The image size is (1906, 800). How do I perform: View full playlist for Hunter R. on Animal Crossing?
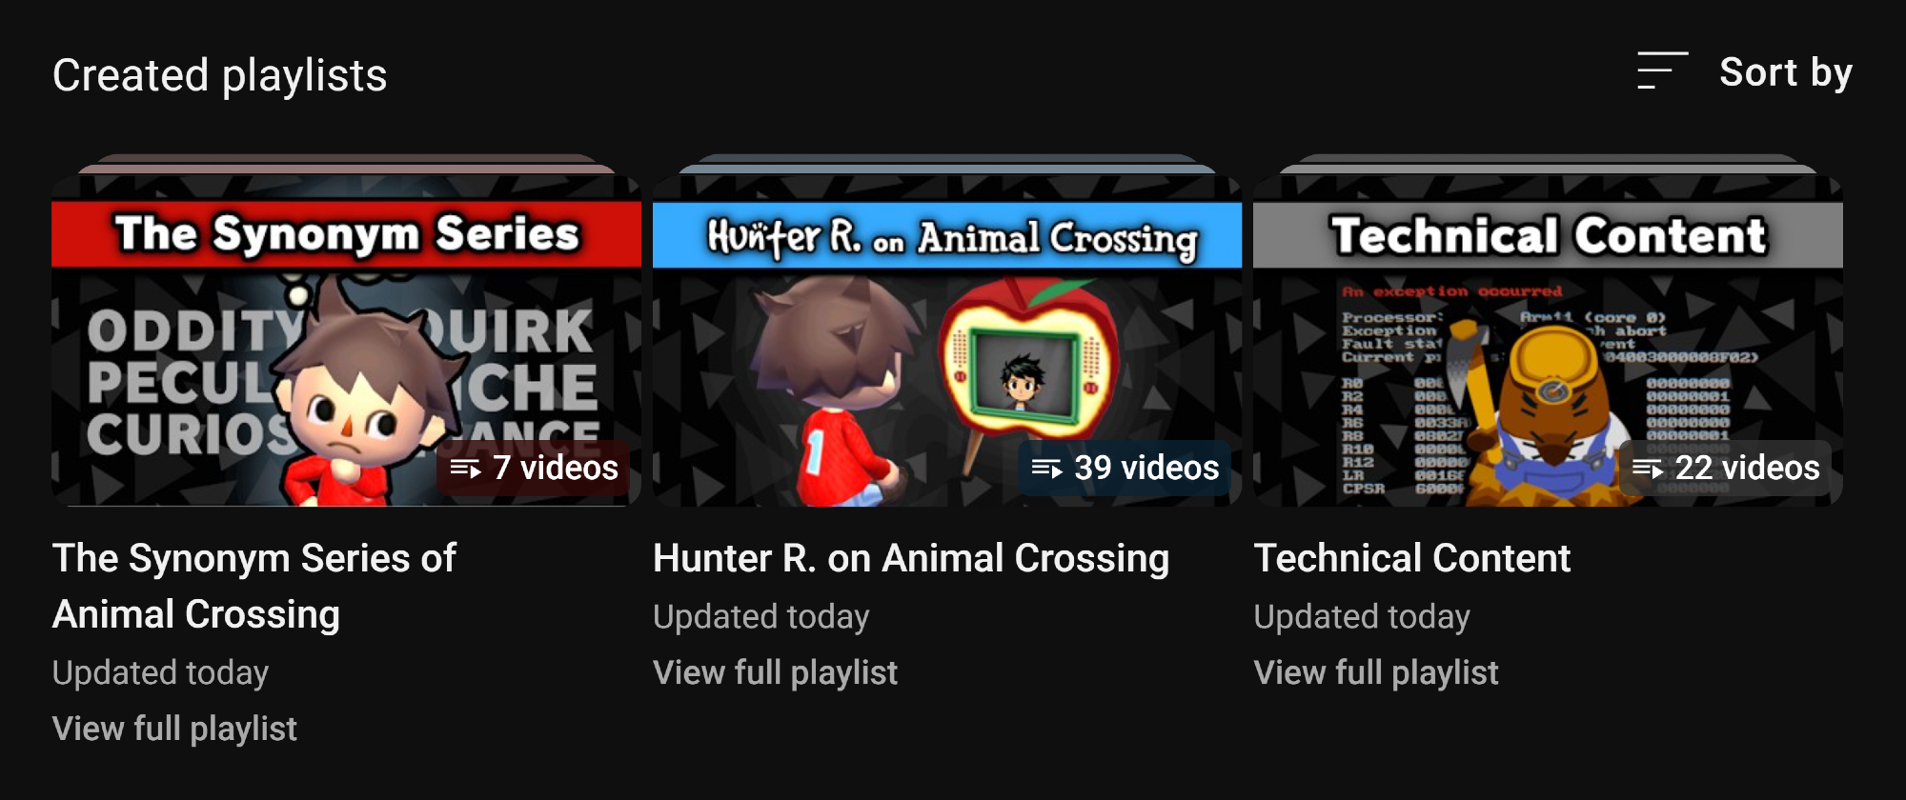pos(776,672)
